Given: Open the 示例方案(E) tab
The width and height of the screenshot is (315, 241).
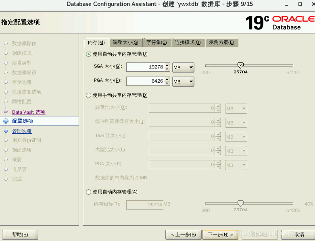Looking at the screenshot, I should (221, 42).
